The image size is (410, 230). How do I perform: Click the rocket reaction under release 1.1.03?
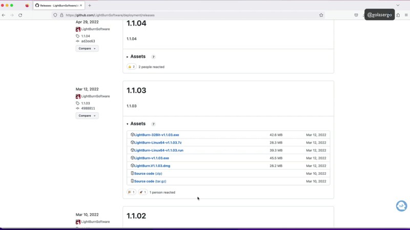click(142, 192)
